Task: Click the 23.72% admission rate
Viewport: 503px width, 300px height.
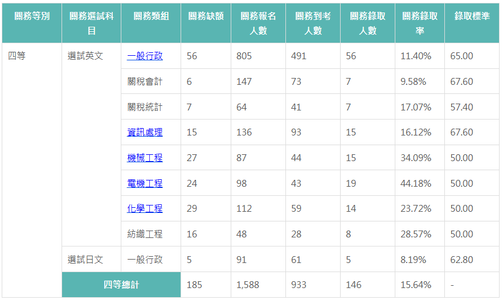Action: tap(416, 209)
